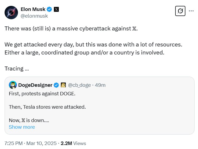
Task: Open the three-dot more options menu
Action: tap(191, 11)
